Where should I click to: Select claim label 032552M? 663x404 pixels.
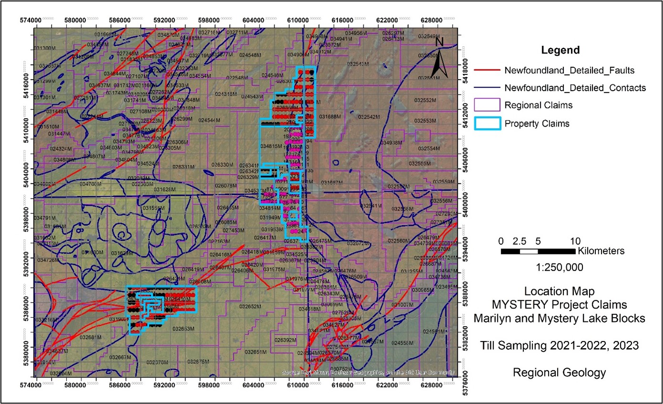click(x=425, y=101)
